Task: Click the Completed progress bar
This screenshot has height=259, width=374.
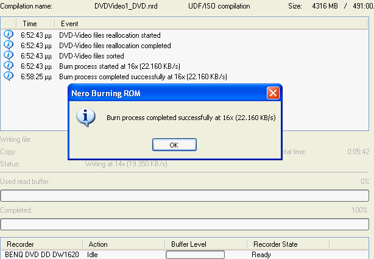Action: (x=185, y=224)
